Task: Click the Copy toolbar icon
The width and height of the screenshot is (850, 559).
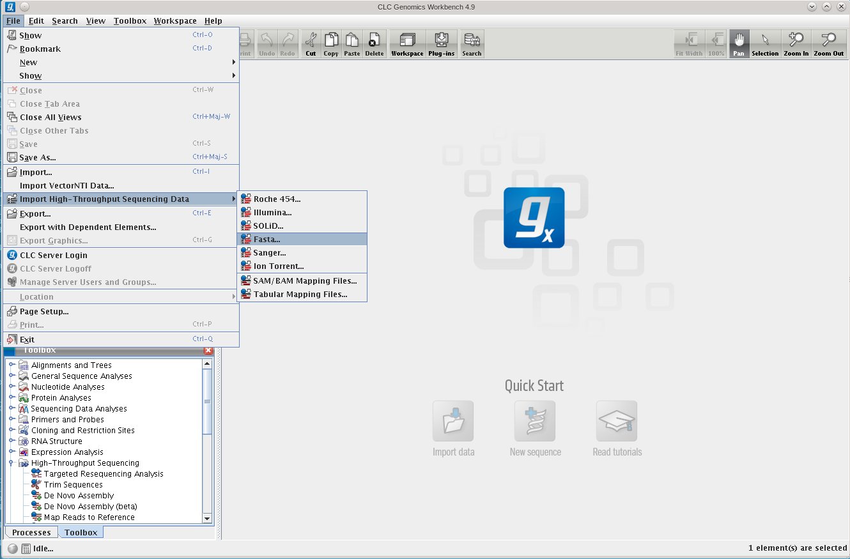Action: point(331,44)
